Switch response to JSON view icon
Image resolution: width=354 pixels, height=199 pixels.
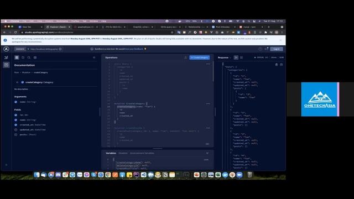(x=236, y=57)
